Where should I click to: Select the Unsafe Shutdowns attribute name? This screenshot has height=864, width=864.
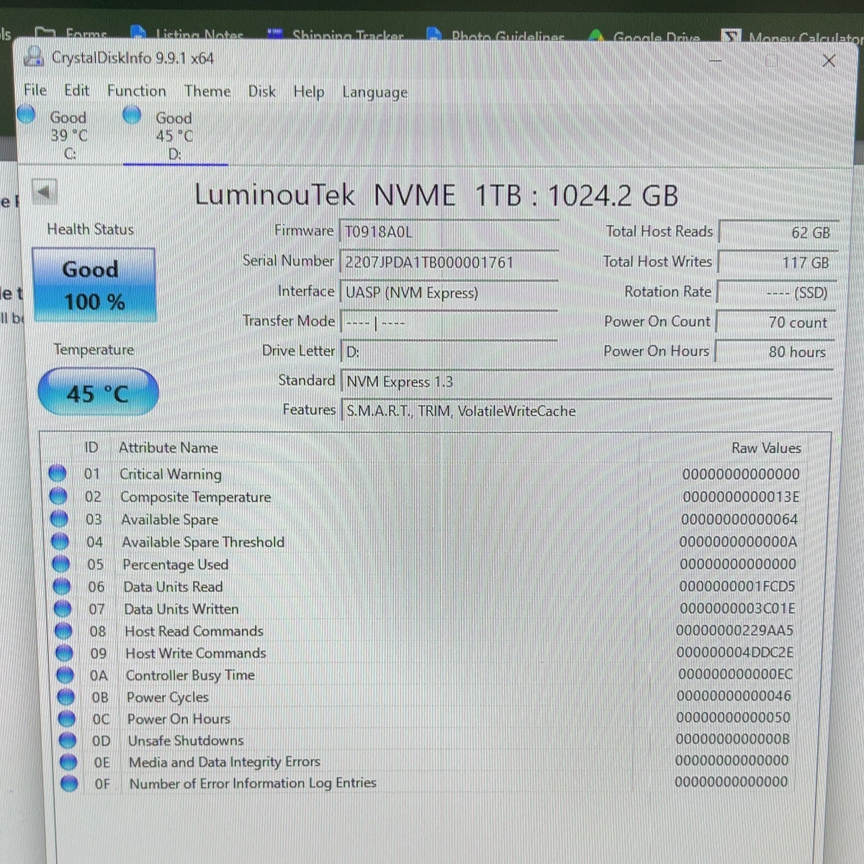[186, 740]
